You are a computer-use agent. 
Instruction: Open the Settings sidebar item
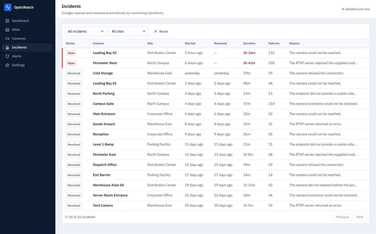coord(28,65)
